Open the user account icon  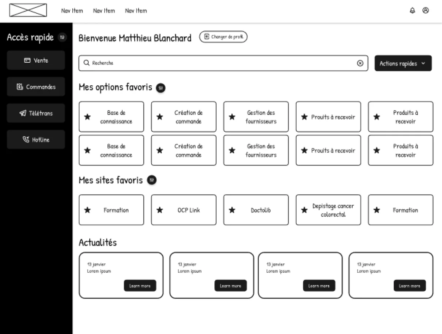pos(425,10)
